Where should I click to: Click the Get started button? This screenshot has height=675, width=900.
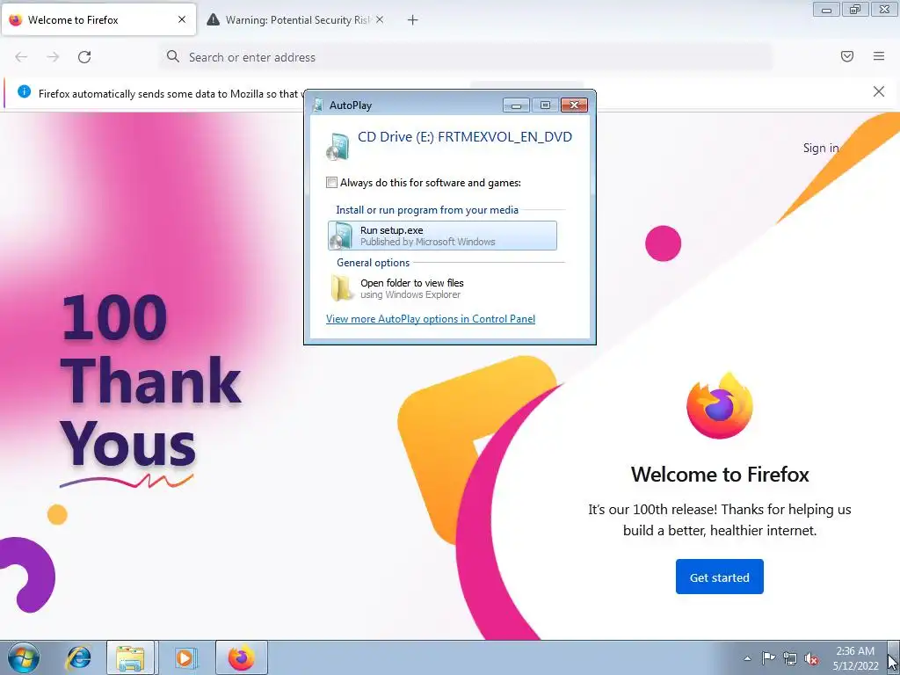[x=719, y=577]
